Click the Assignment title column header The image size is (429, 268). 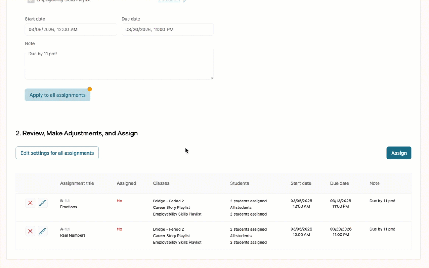[x=77, y=183]
